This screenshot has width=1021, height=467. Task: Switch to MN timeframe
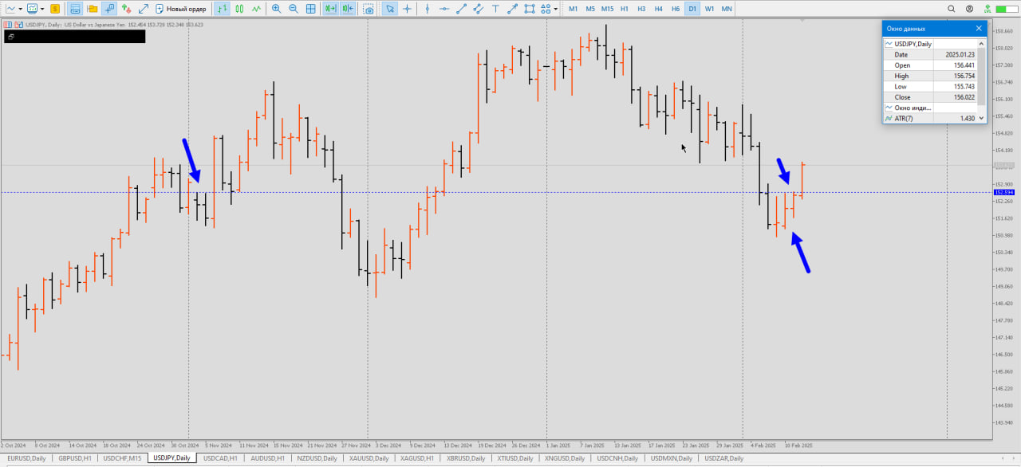coord(727,9)
